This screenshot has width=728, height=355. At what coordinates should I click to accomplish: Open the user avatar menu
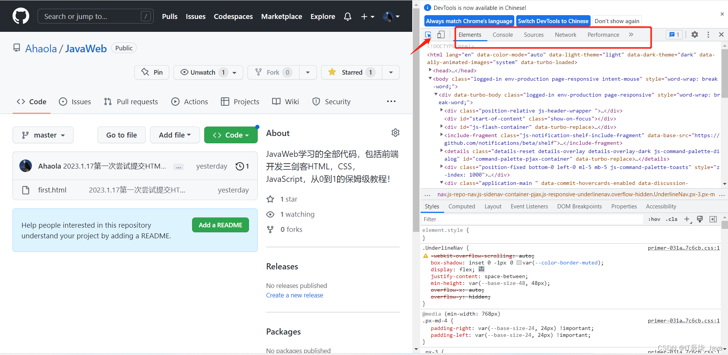click(391, 16)
